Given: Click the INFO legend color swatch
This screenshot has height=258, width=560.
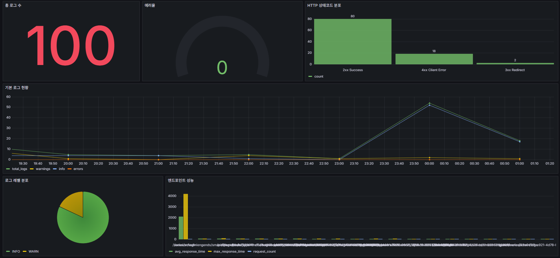Looking at the screenshot, I should pos(8,252).
